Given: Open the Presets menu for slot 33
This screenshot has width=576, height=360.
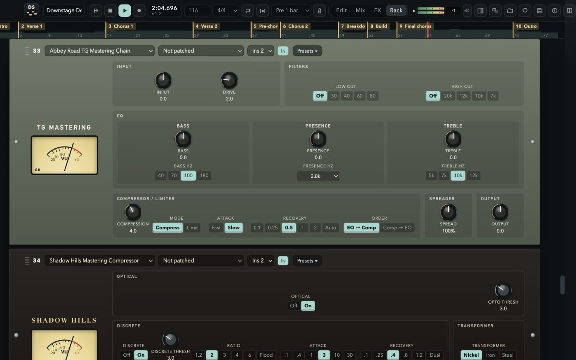Looking at the screenshot, I should coord(307,51).
